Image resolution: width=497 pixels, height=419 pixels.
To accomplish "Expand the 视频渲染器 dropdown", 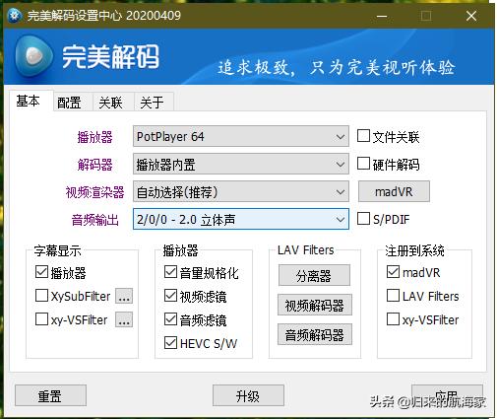I will [x=241, y=191].
